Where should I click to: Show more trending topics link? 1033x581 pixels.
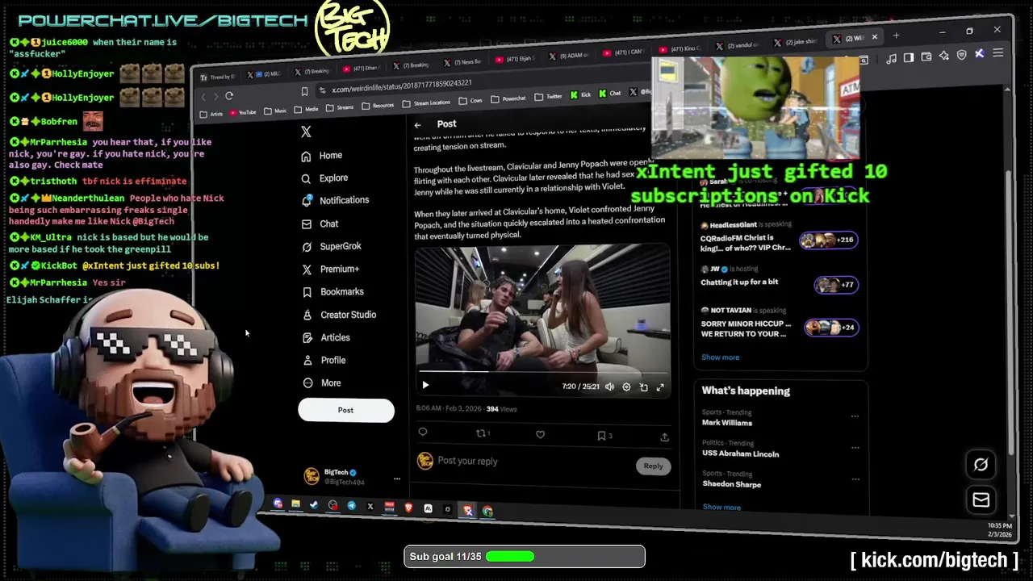[x=721, y=508]
